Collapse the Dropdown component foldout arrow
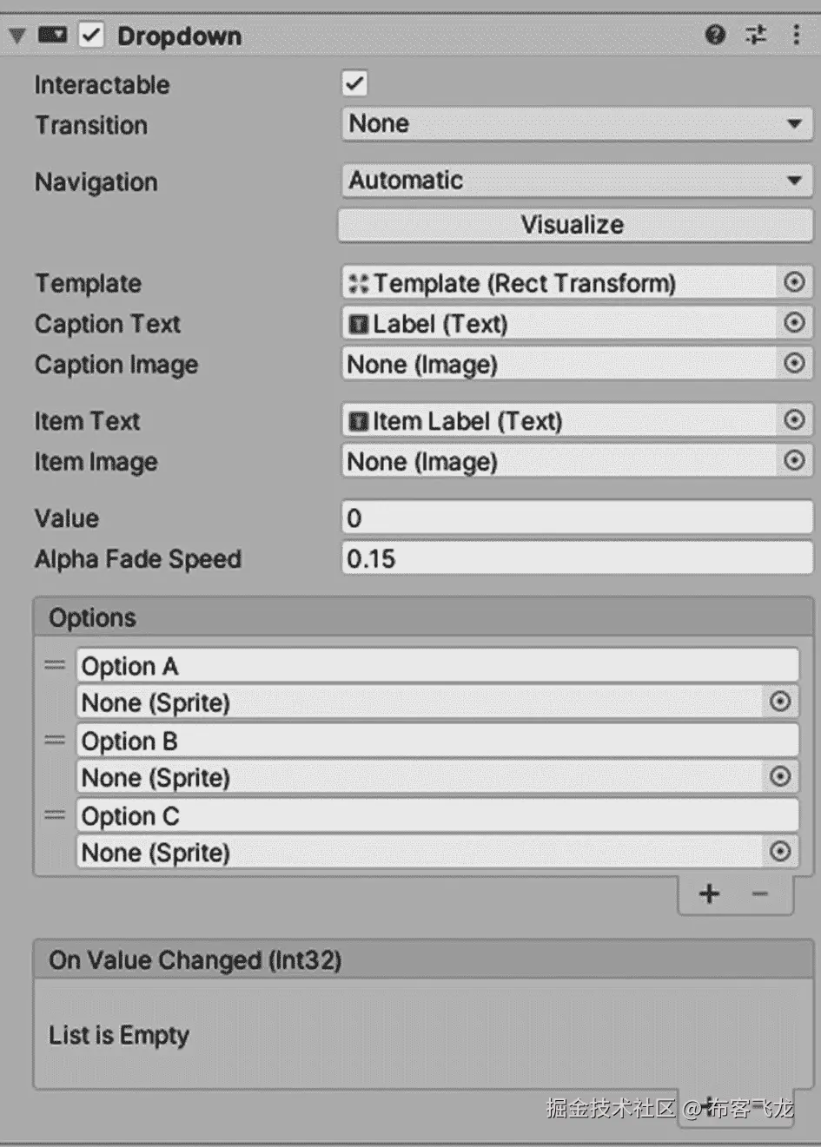This screenshot has width=821, height=1147. (x=17, y=36)
